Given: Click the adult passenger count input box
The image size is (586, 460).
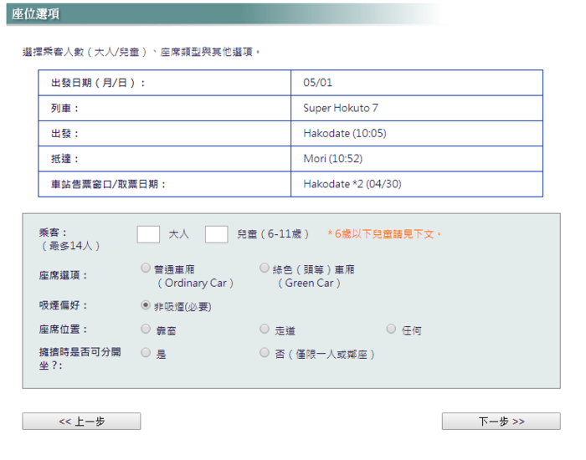Looking at the screenshot, I should point(148,234).
